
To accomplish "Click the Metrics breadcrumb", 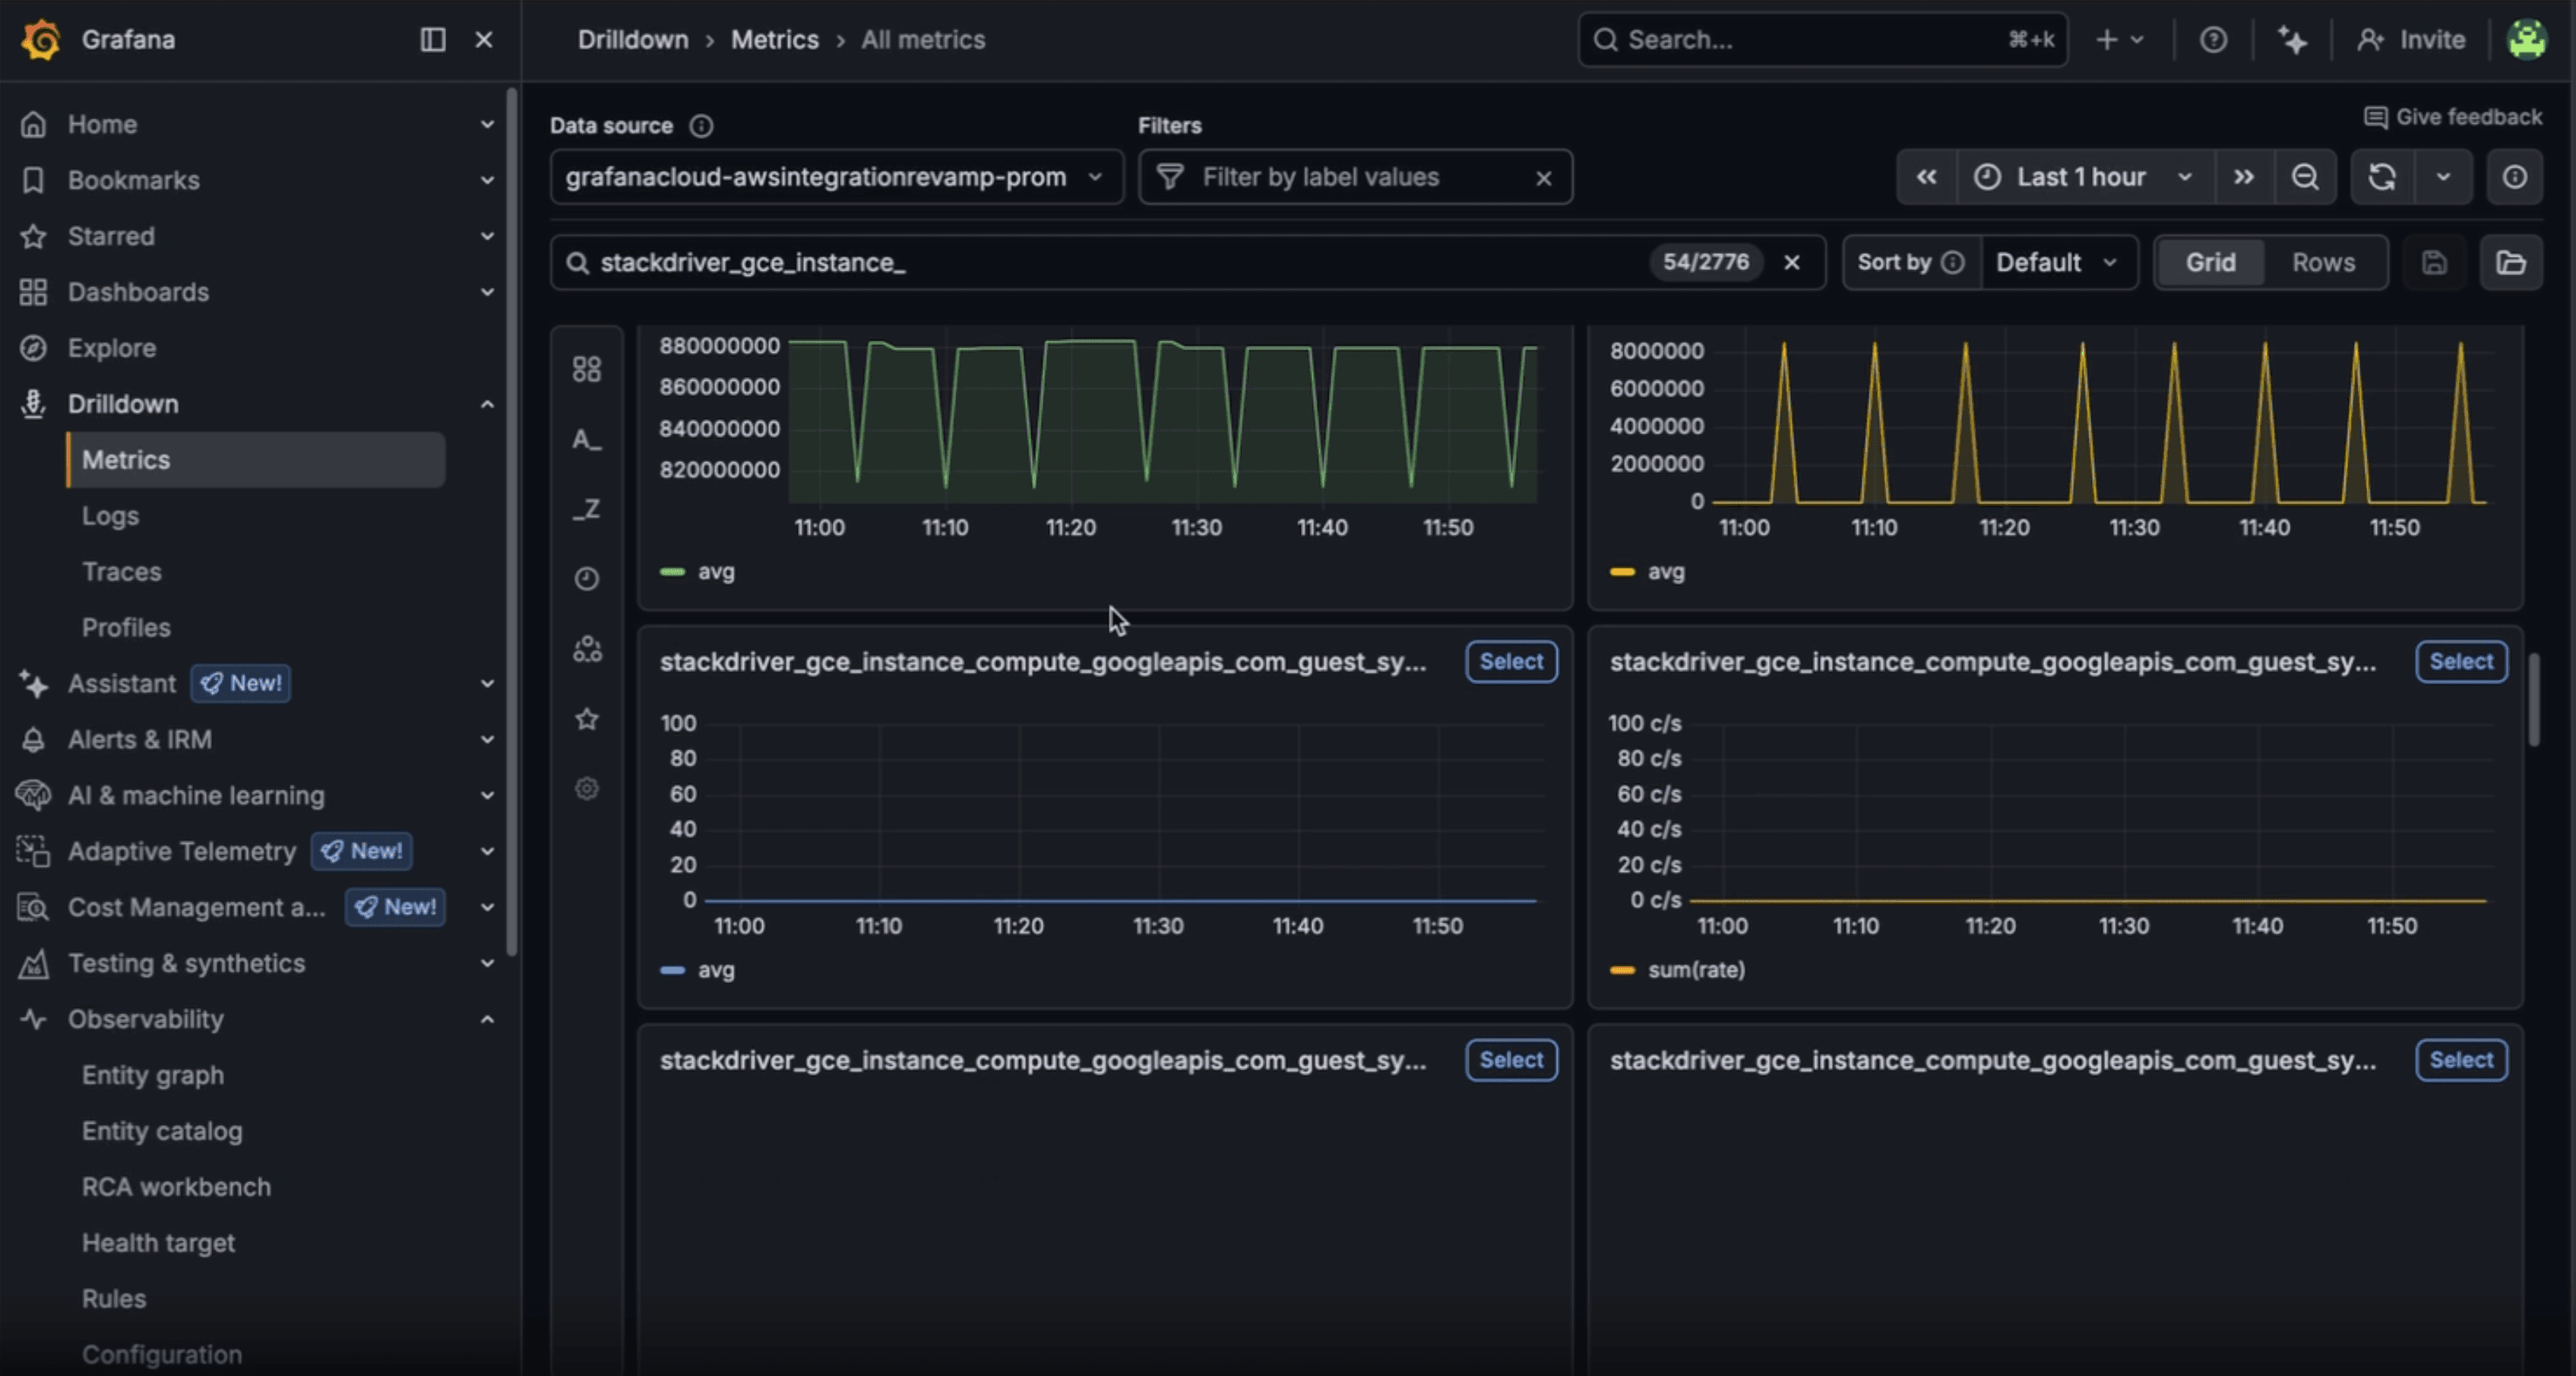I will [775, 40].
